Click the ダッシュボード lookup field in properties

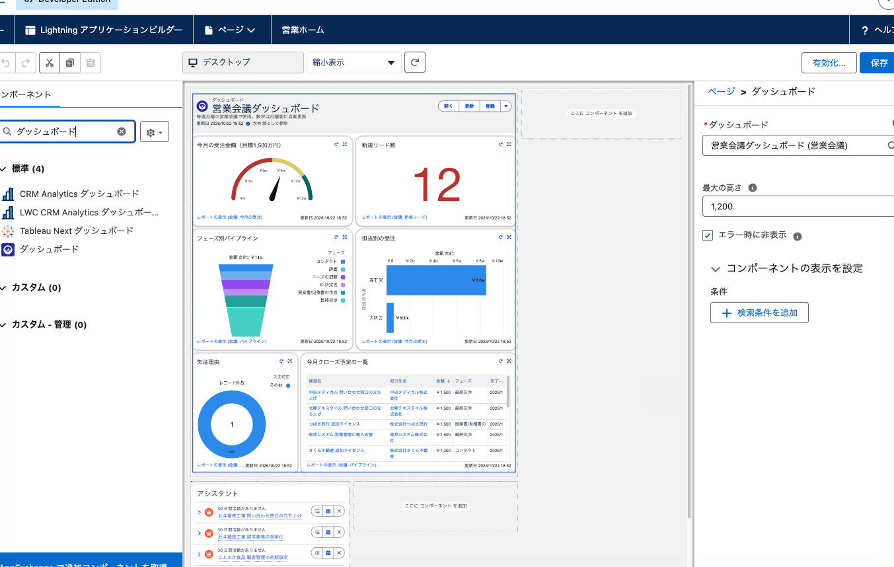click(x=798, y=145)
